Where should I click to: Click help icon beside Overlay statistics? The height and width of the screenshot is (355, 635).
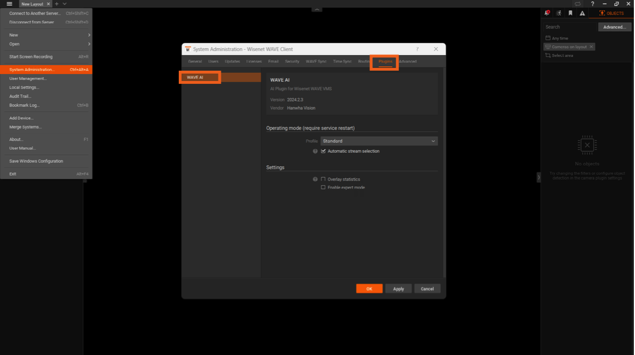pos(315,179)
